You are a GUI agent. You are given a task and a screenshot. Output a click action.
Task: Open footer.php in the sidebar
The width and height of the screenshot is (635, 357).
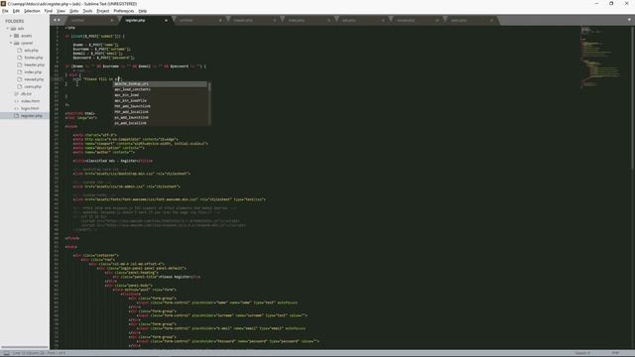coord(33,58)
